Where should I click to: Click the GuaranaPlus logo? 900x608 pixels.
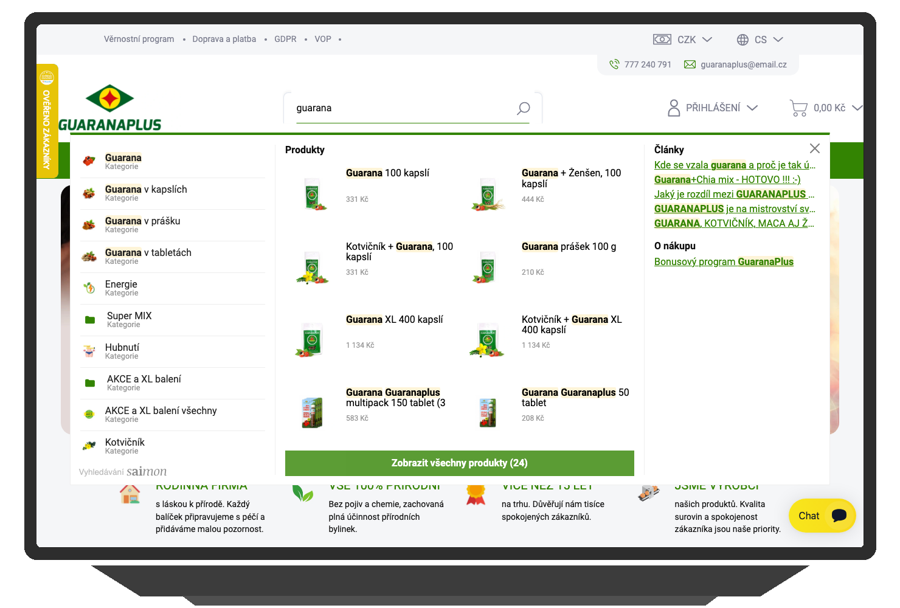(x=110, y=108)
